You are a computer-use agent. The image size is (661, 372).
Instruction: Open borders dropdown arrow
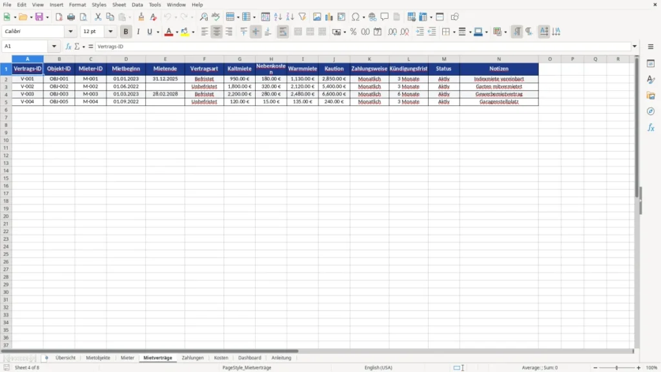[x=454, y=32]
